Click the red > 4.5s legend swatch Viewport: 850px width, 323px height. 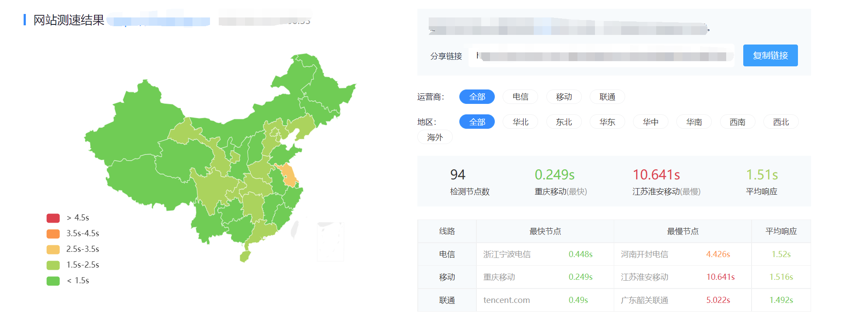click(x=53, y=218)
